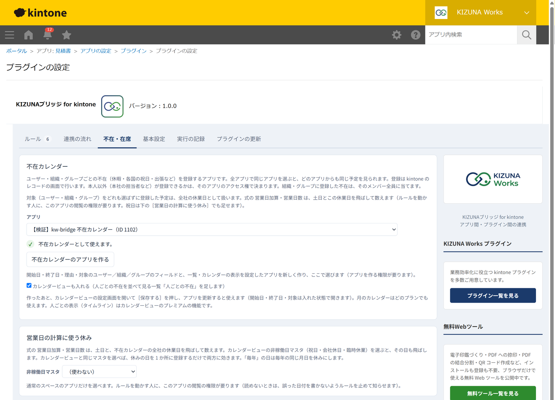Click the 不在カレンダーとして使えます status text
The image size is (555, 400).
coord(76,244)
